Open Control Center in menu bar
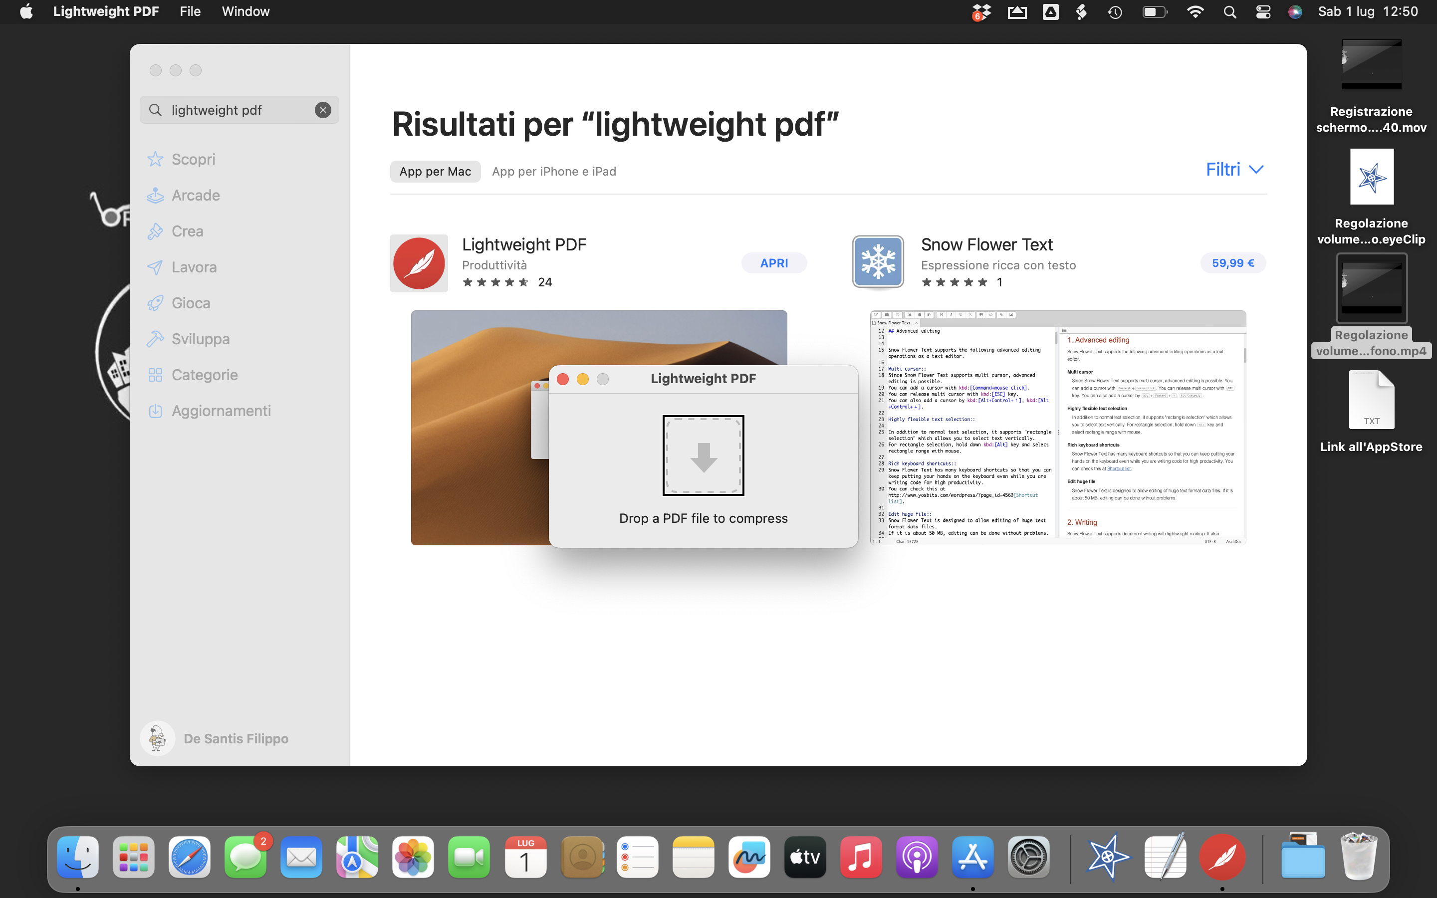Image resolution: width=1437 pixels, height=898 pixels. pyautogui.click(x=1263, y=12)
